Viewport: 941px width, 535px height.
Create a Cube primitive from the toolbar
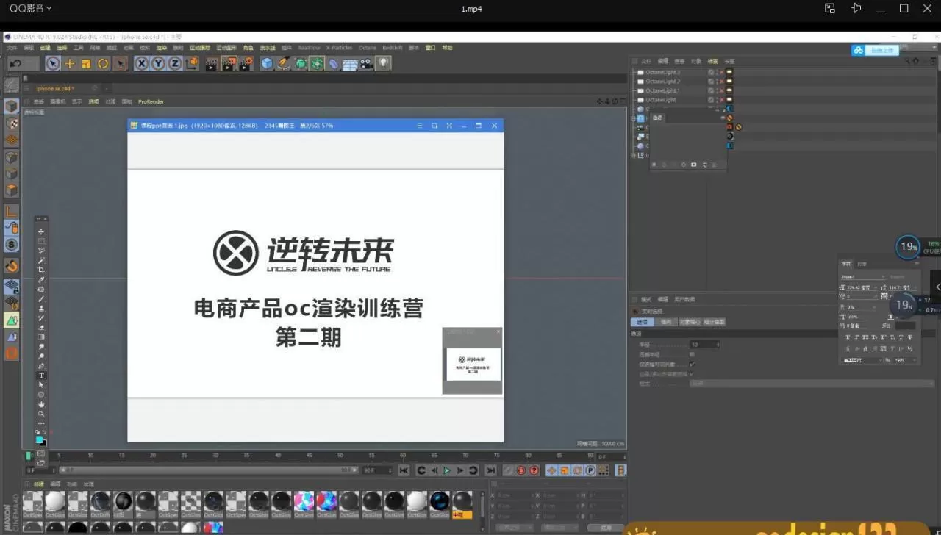[x=265, y=63]
